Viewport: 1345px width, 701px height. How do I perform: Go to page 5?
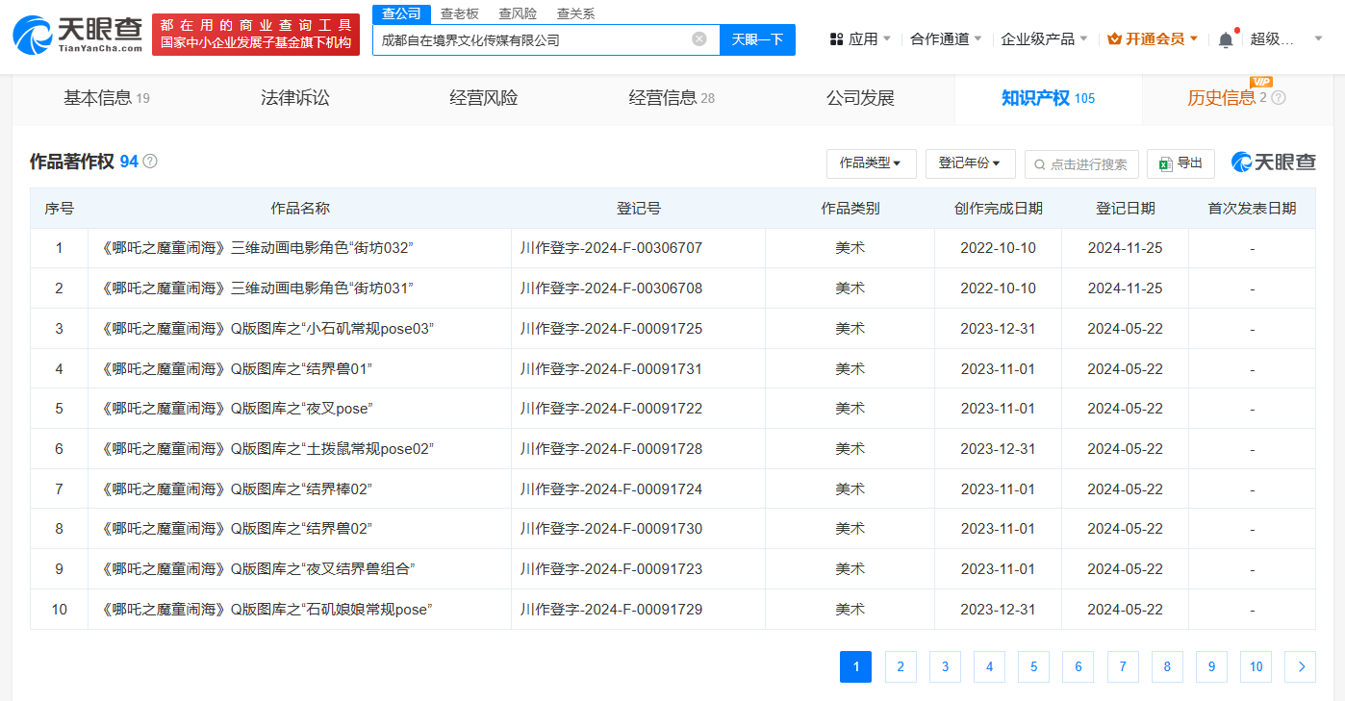pos(1033,667)
